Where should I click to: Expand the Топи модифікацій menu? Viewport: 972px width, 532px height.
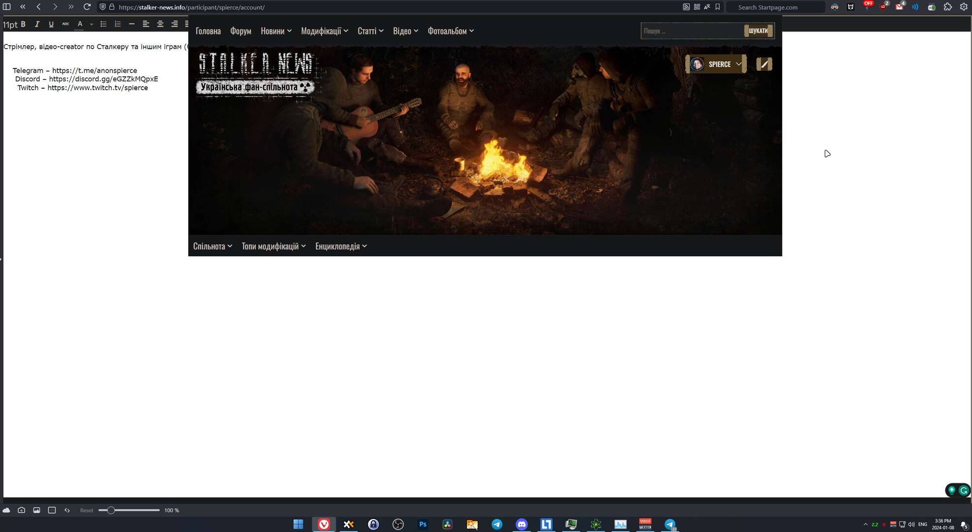(273, 246)
